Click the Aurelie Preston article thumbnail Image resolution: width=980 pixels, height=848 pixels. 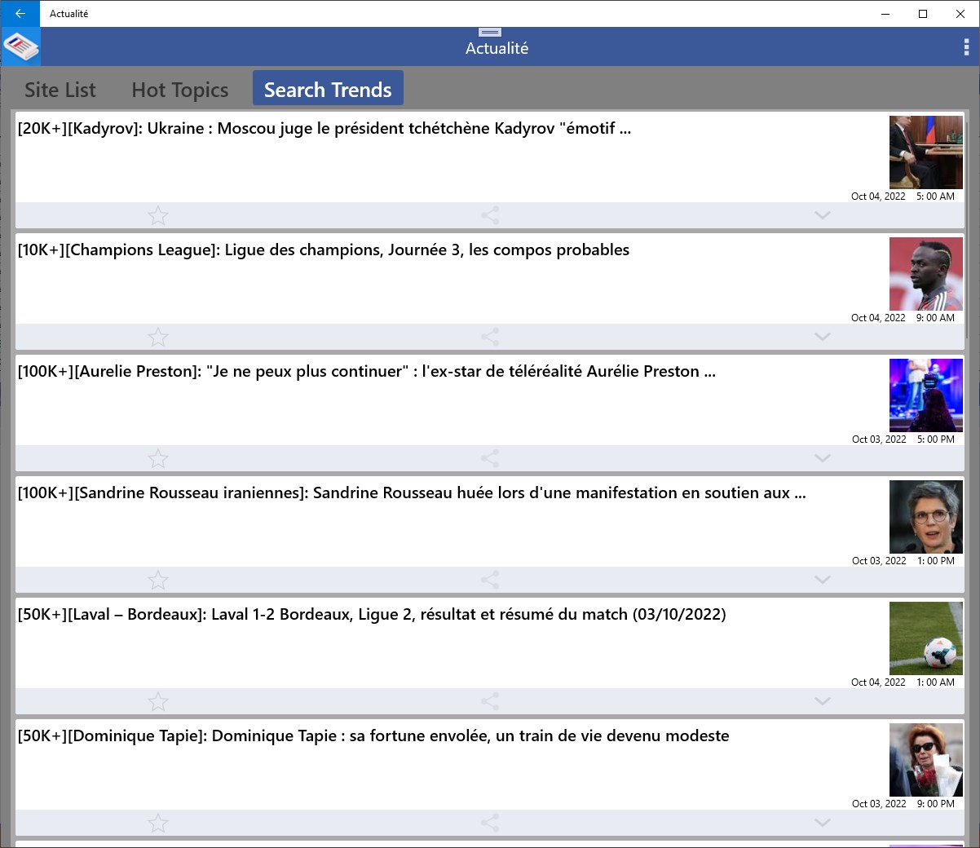926,395
